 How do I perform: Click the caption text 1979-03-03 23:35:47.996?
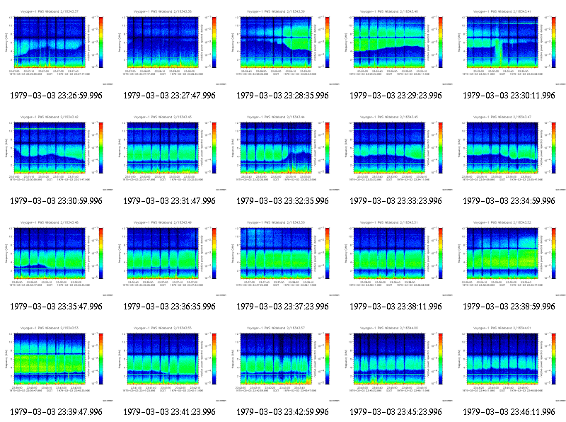(57, 307)
